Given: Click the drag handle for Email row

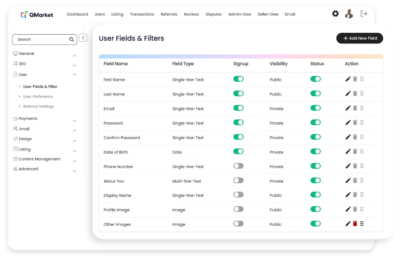Looking at the screenshot, I should [x=362, y=108].
